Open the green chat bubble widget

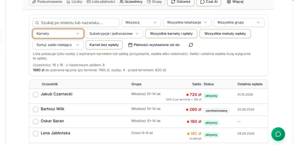278,134
